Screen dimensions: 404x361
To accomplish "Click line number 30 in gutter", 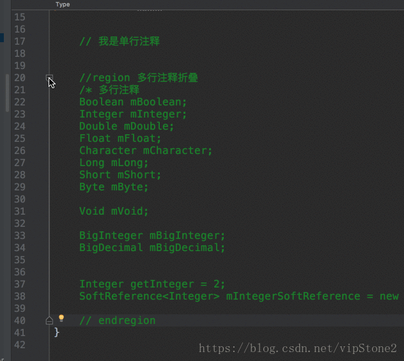I will pos(20,199).
